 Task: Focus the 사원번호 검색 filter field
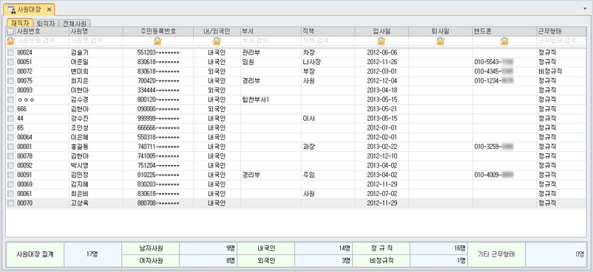click(41, 41)
